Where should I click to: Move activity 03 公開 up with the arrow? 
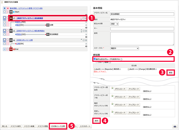[81, 39]
